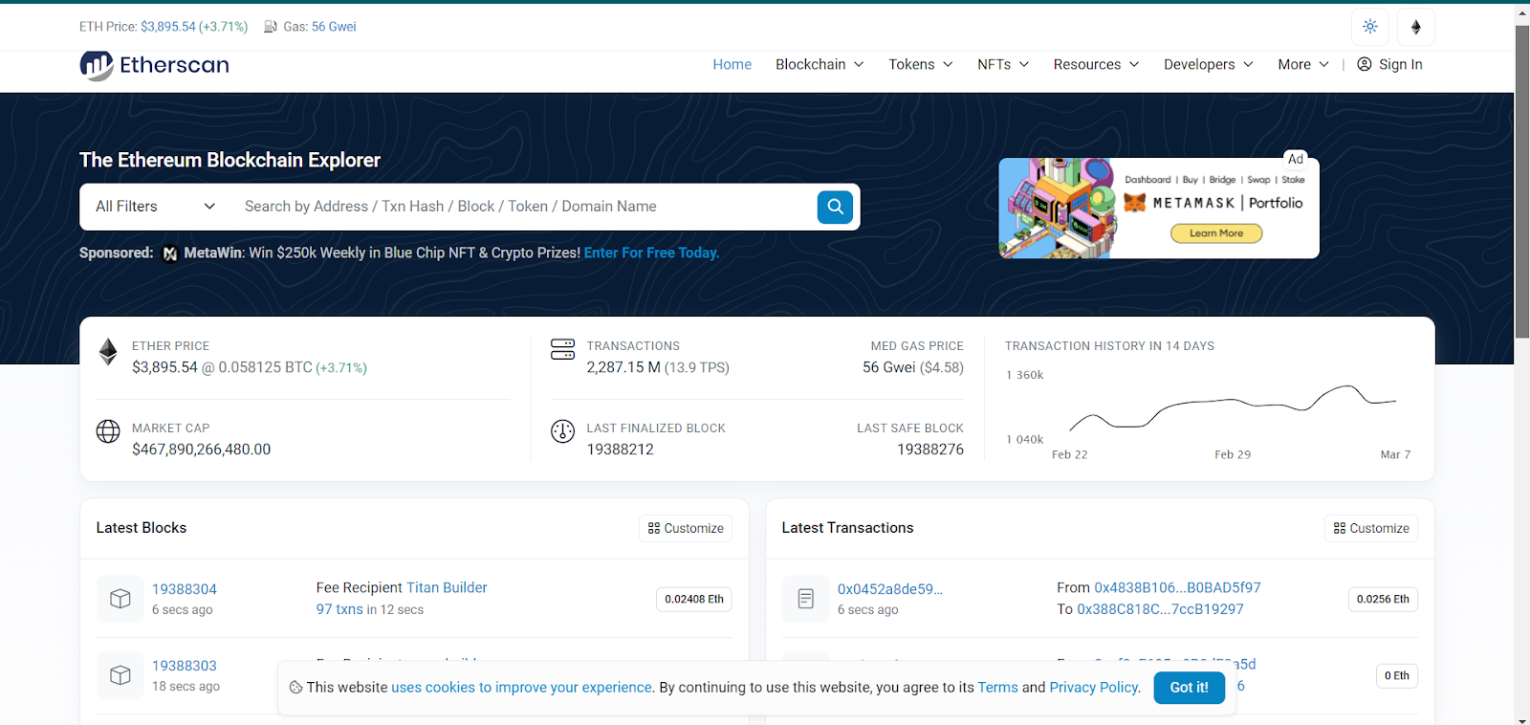Open Titan Builder fee recipient
Viewport: 1530px width, 725px height.
(447, 587)
